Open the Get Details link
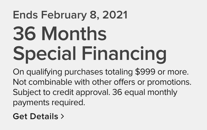Screen dimensions: 207x130 tap(35, 116)
